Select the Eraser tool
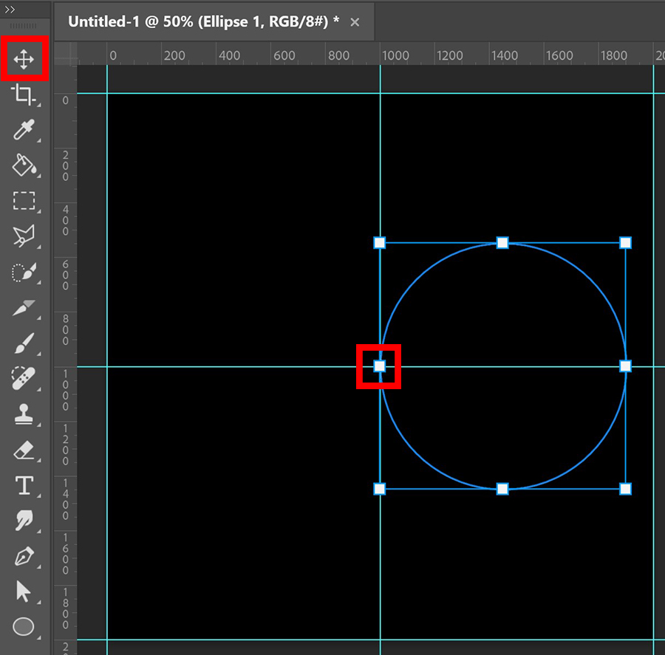Image resolution: width=665 pixels, height=655 pixels. tap(24, 450)
